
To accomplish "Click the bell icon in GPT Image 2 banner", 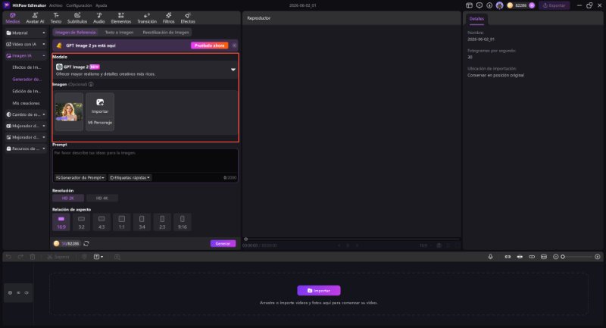I will tap(59, 45).
